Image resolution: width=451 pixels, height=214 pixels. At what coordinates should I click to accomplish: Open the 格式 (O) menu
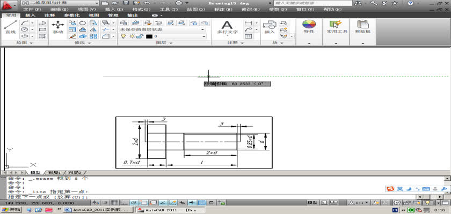pos(142,9)
